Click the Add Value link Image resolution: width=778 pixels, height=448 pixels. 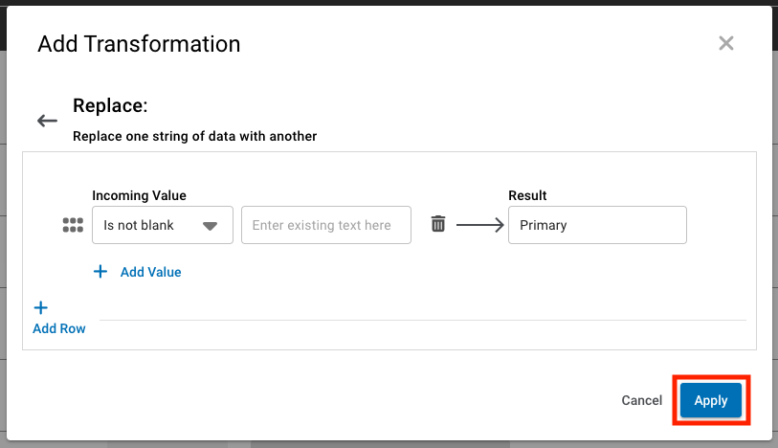point(150,272)
